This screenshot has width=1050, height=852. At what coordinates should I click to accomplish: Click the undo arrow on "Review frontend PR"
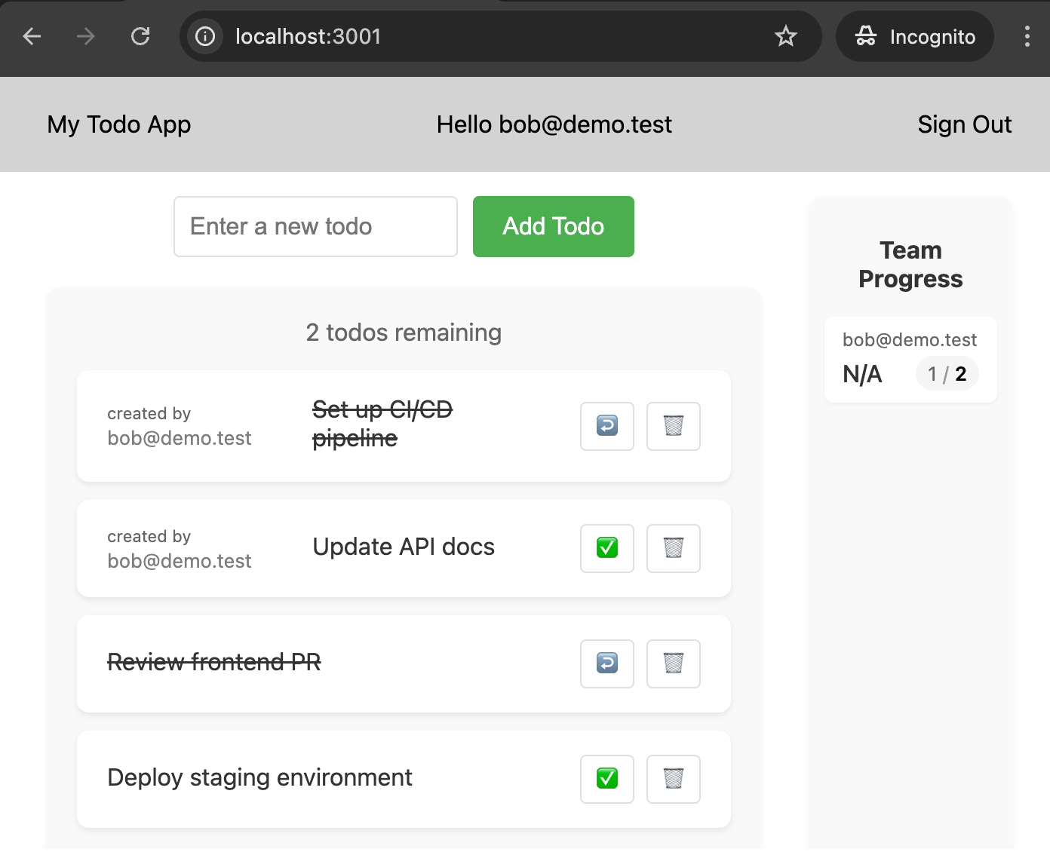coord(606,664)
